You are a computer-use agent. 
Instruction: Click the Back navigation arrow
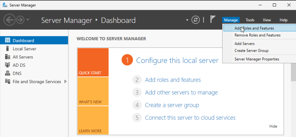click(x=9, y=20)
